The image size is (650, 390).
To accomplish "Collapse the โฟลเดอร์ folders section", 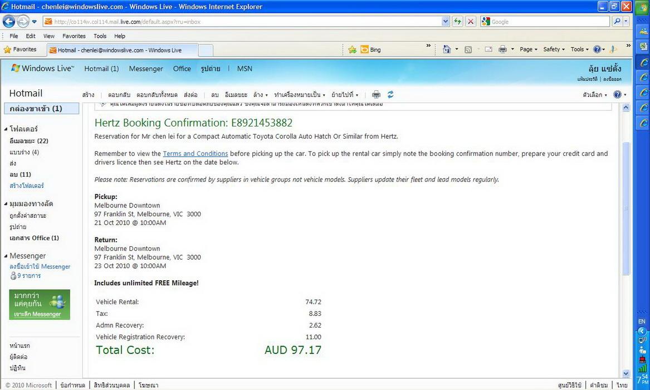I will (6, 129).
